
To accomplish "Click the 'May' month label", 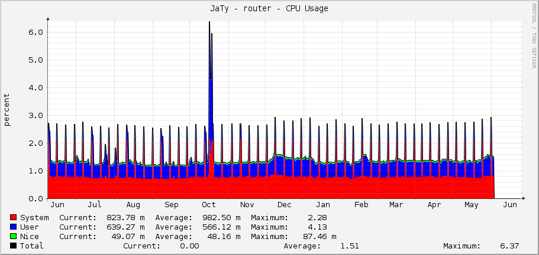I will (472, 205).
